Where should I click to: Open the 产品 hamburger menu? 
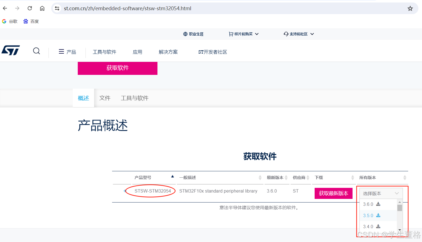(67, 52)
